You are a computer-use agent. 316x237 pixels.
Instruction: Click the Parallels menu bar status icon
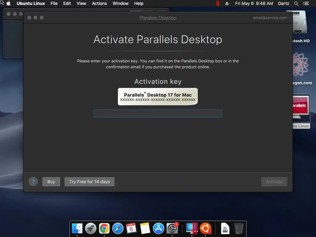[218, 3]
